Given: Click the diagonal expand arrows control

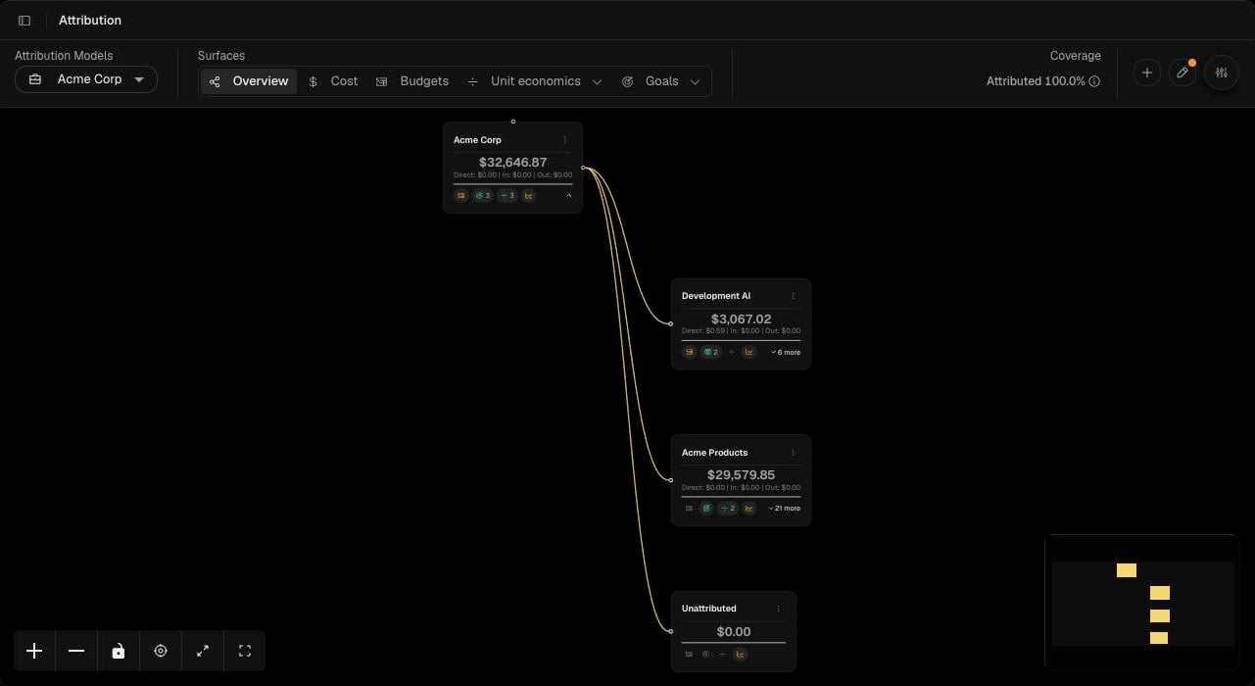Looking at the screenshot, I should 203,651.
